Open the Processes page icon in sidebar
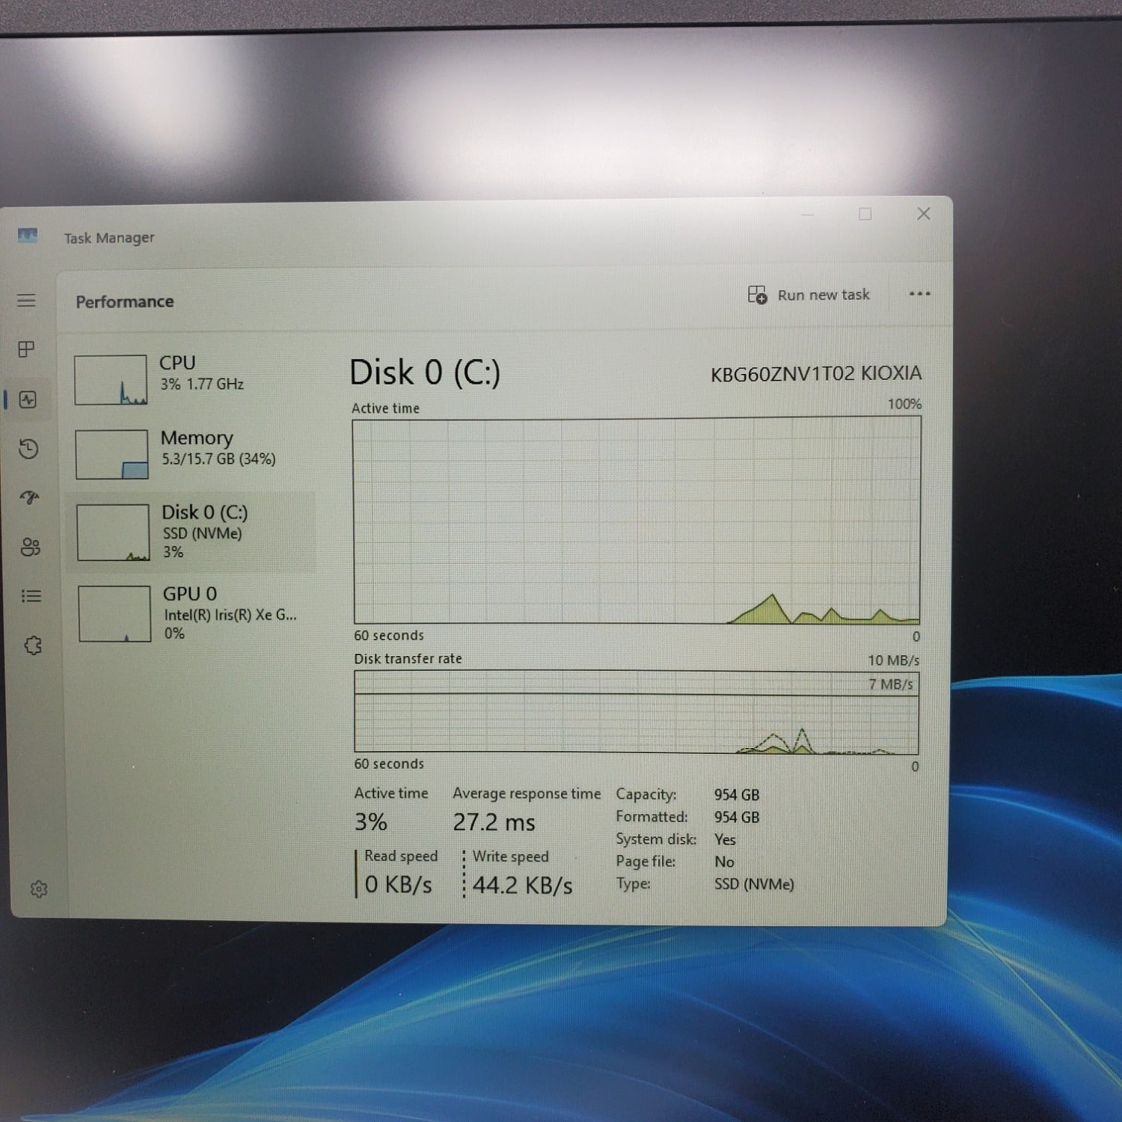Image resolution: width=1122 pixels, height=1122 pixels. click(27, 349)
